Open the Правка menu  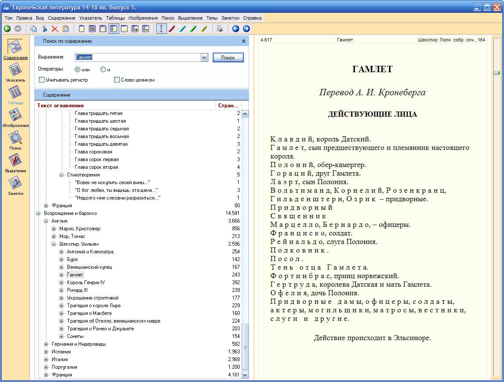pyautogui.click(x=24, y=18)
